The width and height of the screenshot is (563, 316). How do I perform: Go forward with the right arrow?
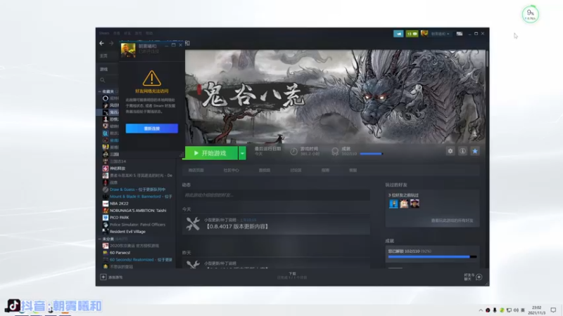pyautogui.click(x=111, y=44)
